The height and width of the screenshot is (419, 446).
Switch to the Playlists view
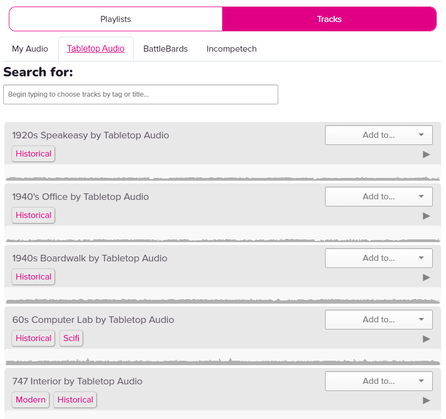click(x=115, y=19)
